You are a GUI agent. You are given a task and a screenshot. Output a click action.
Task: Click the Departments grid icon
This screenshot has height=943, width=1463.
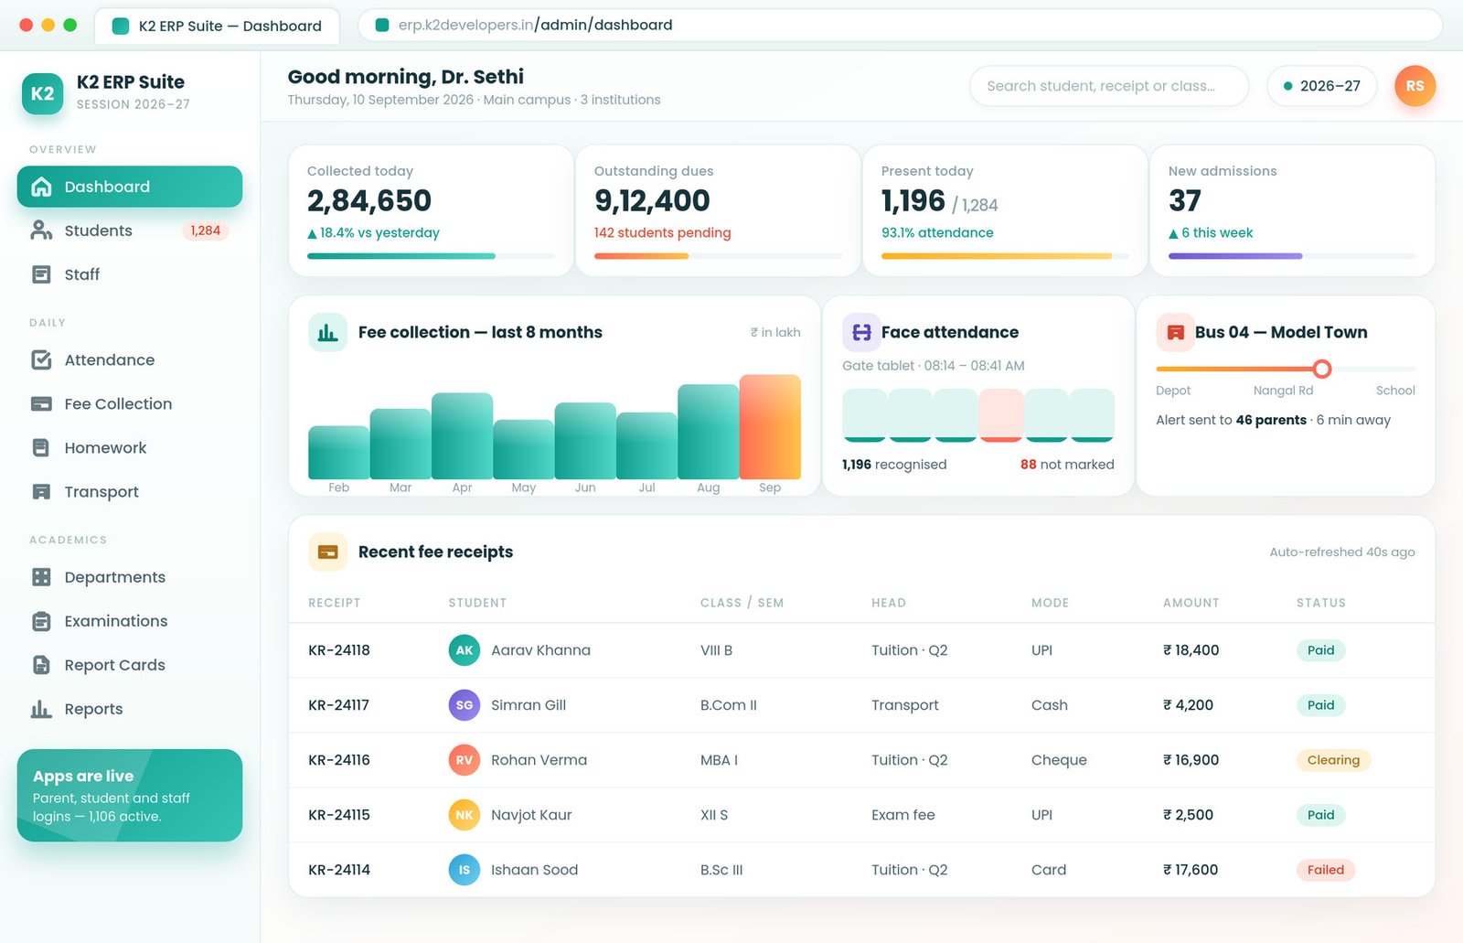[x=41, y=577]
